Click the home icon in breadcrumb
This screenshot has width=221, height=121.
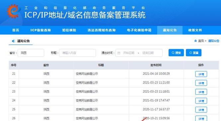coord(195,41)
